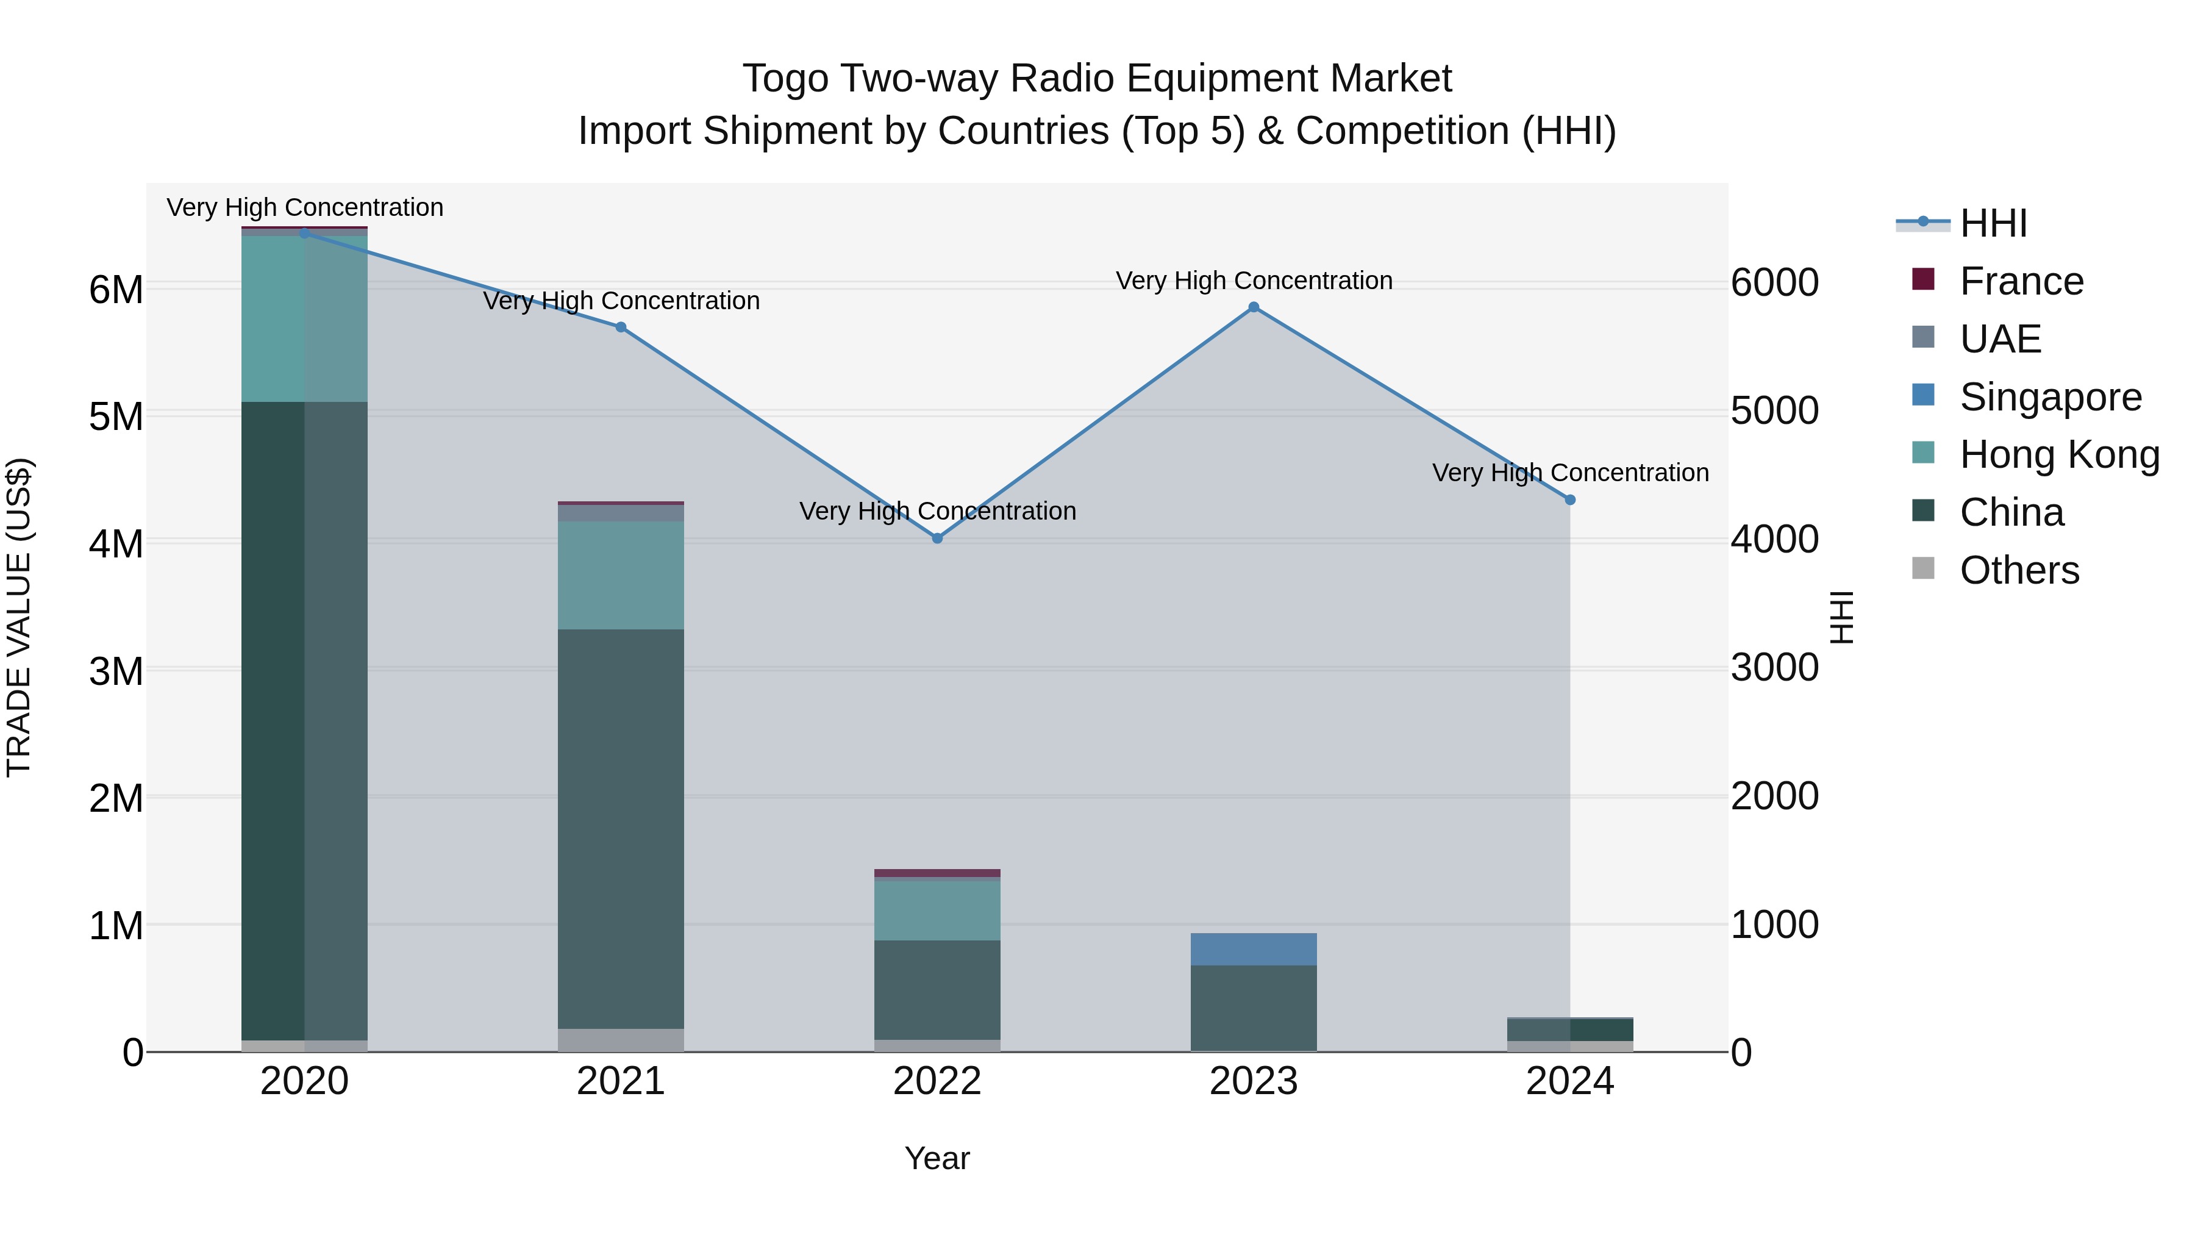This screenshot has height=1235, width=2195.
Task: Click the Year x-axis title
Action: point(937,1158)
